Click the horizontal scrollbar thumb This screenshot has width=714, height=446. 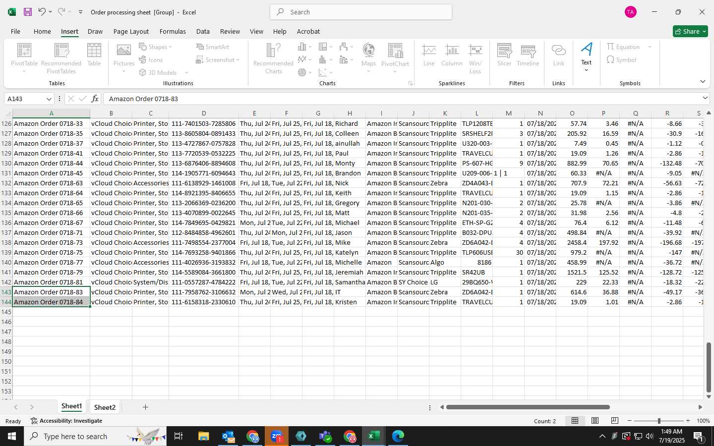coord(528,407)
